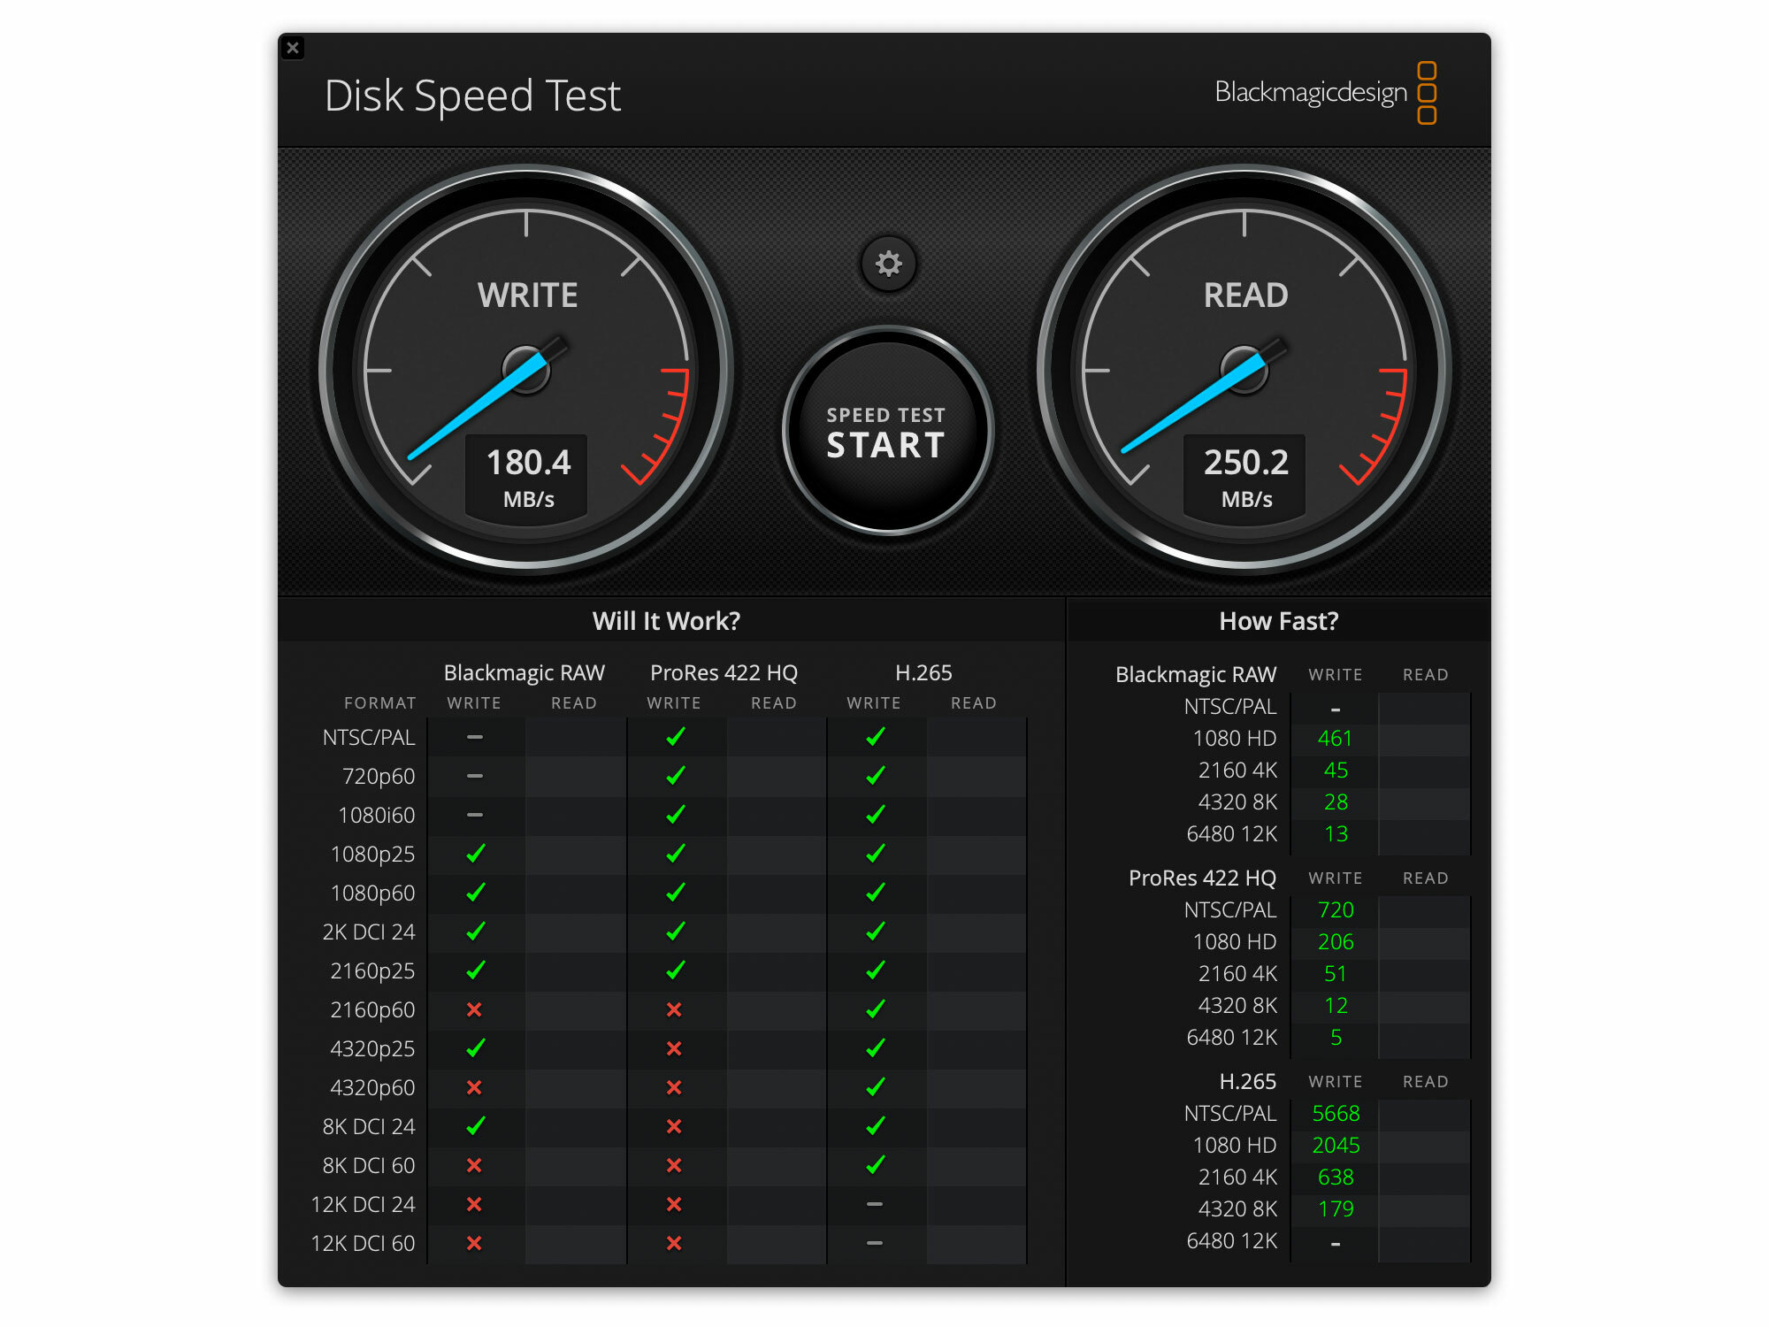Click the Blackmagicdesign logo

coord(1324,93)
